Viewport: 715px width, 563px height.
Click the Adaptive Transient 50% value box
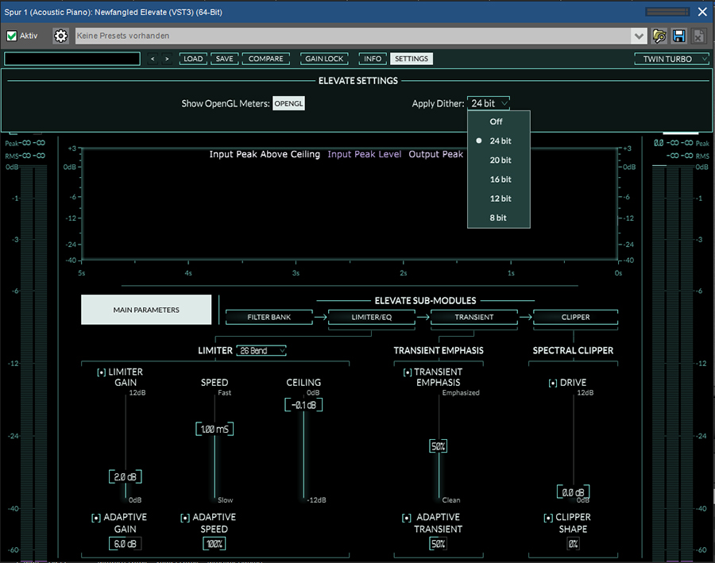pos(439,544)
